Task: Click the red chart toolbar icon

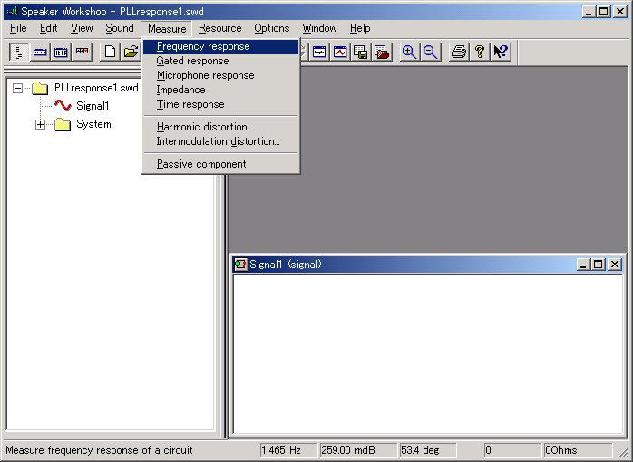Action: coord(340,52)
